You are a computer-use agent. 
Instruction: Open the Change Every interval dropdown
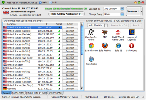[122, 14]
